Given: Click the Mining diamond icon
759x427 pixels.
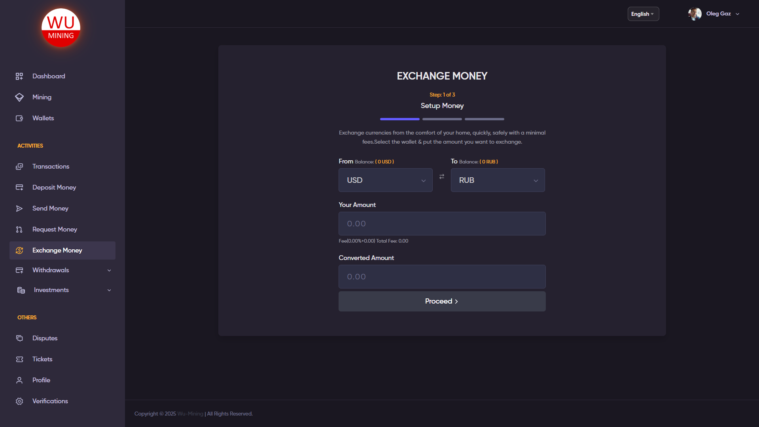Looking at the screenshot, I should coord(19,97).
